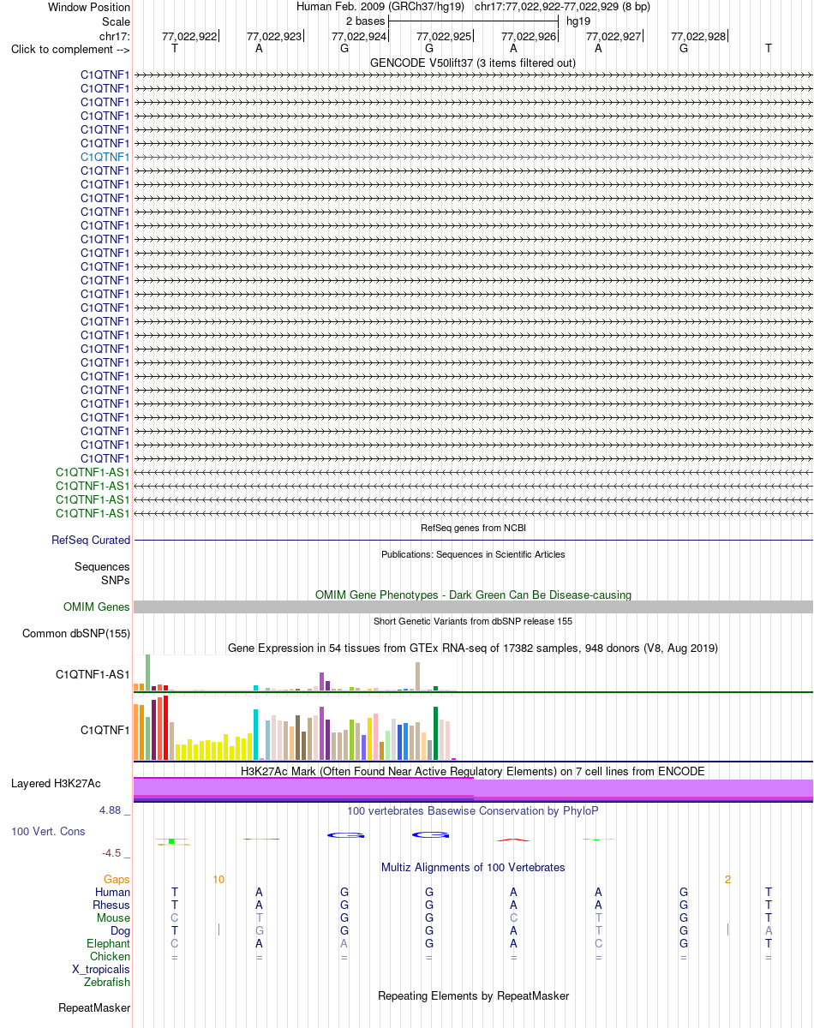The width and height of the screenshot is (814, 1028).
Task: Click the magenta H3K27Ac signal band
Action: pyautogui.click(x=473, y=789)
